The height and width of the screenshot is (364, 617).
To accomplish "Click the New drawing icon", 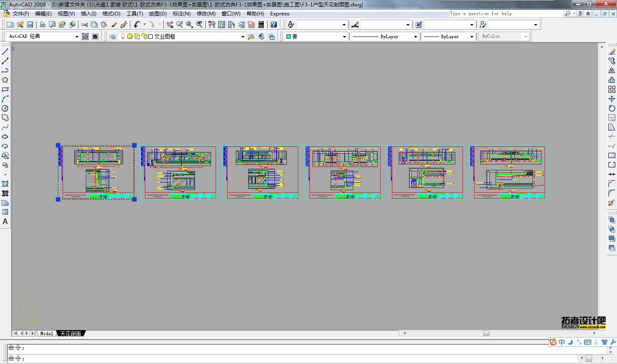I will coord(10,25).
